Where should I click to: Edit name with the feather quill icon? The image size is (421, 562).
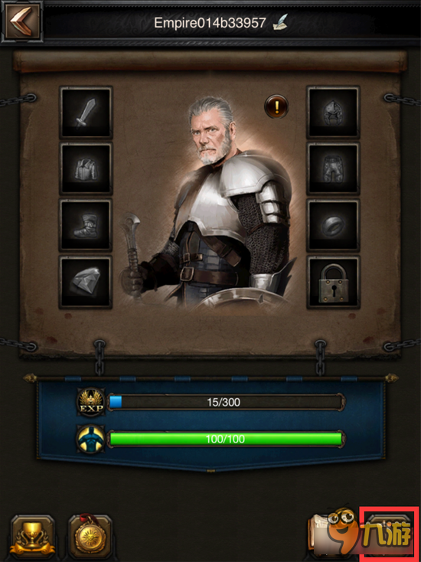click(280, 22)
